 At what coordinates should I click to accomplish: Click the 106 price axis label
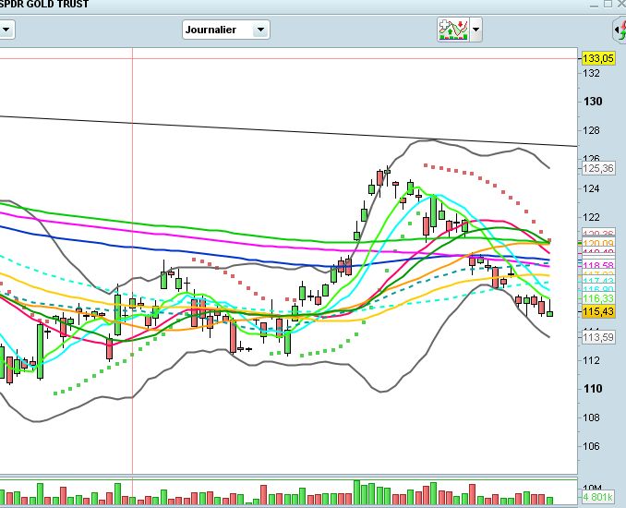tap(592, 446)
